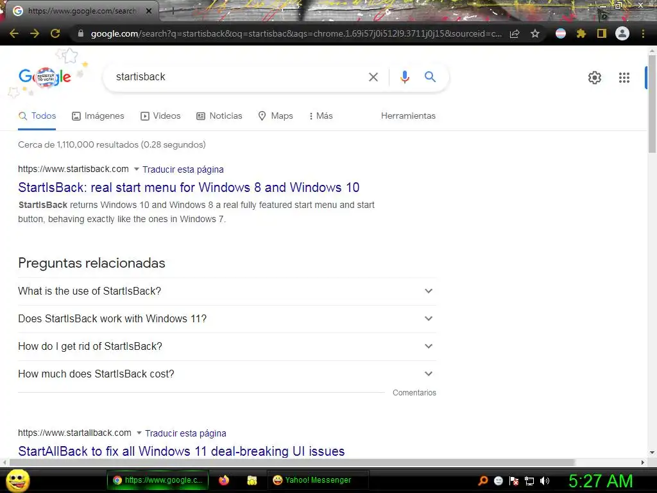Expand 'How do I get rid of StartIsBack?'
This screenshot has width=657, height=493.
[x=227, y=346]
